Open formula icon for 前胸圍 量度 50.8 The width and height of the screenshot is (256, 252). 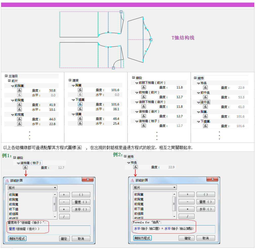tap(19, 90)
